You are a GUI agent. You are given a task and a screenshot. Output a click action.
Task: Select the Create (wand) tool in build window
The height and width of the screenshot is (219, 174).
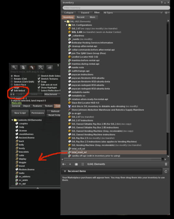point(41,67)
